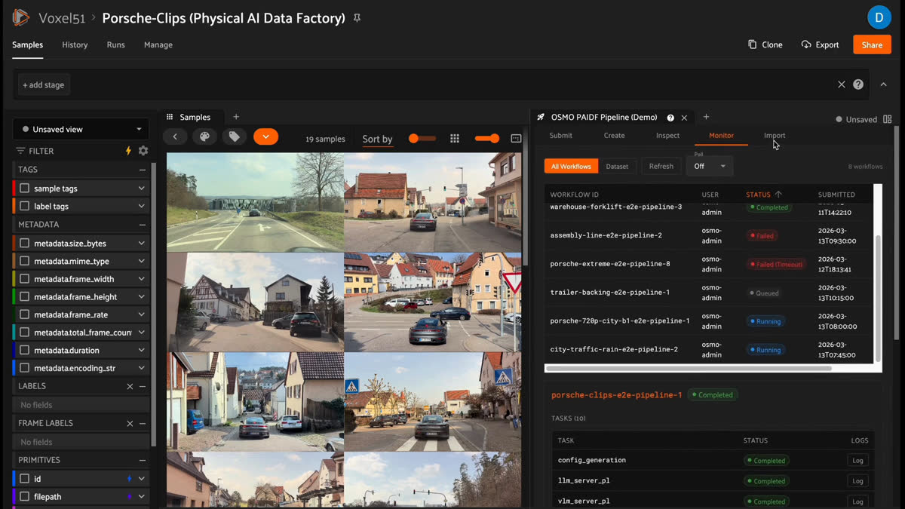Toggle lightning-bolt query performance in the filter sidebar

click(x=128, y=151)
